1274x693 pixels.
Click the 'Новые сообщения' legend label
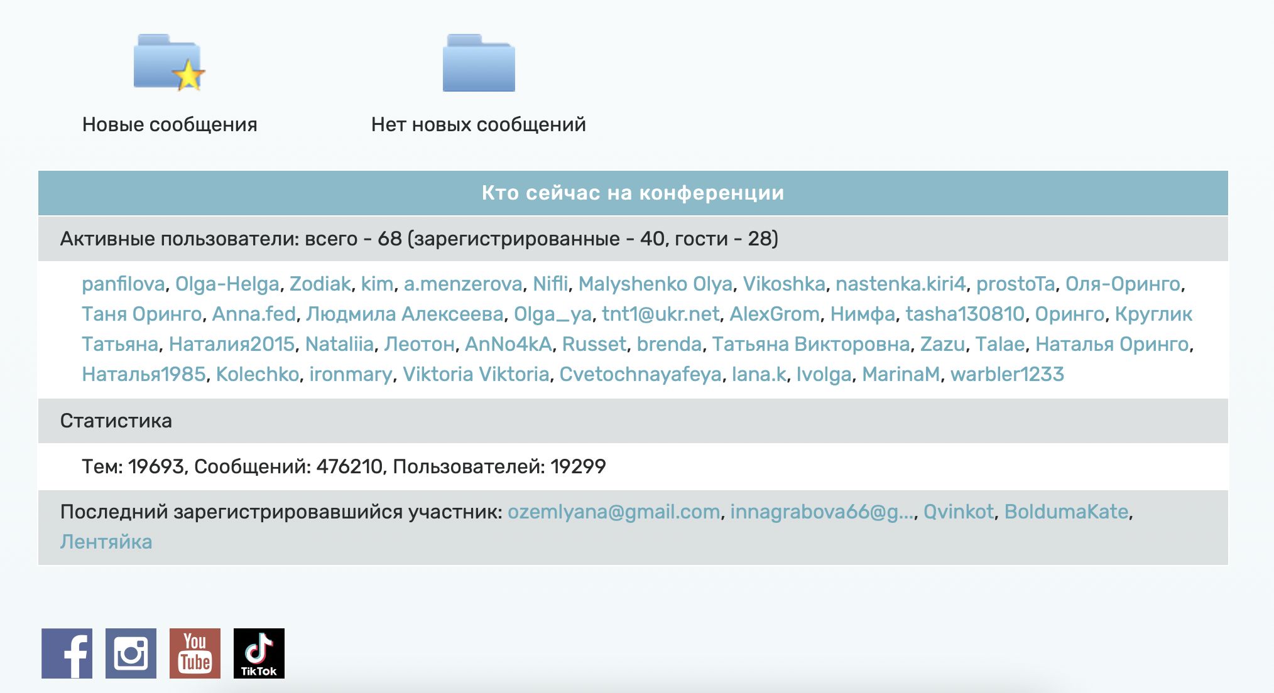point(170,124)
